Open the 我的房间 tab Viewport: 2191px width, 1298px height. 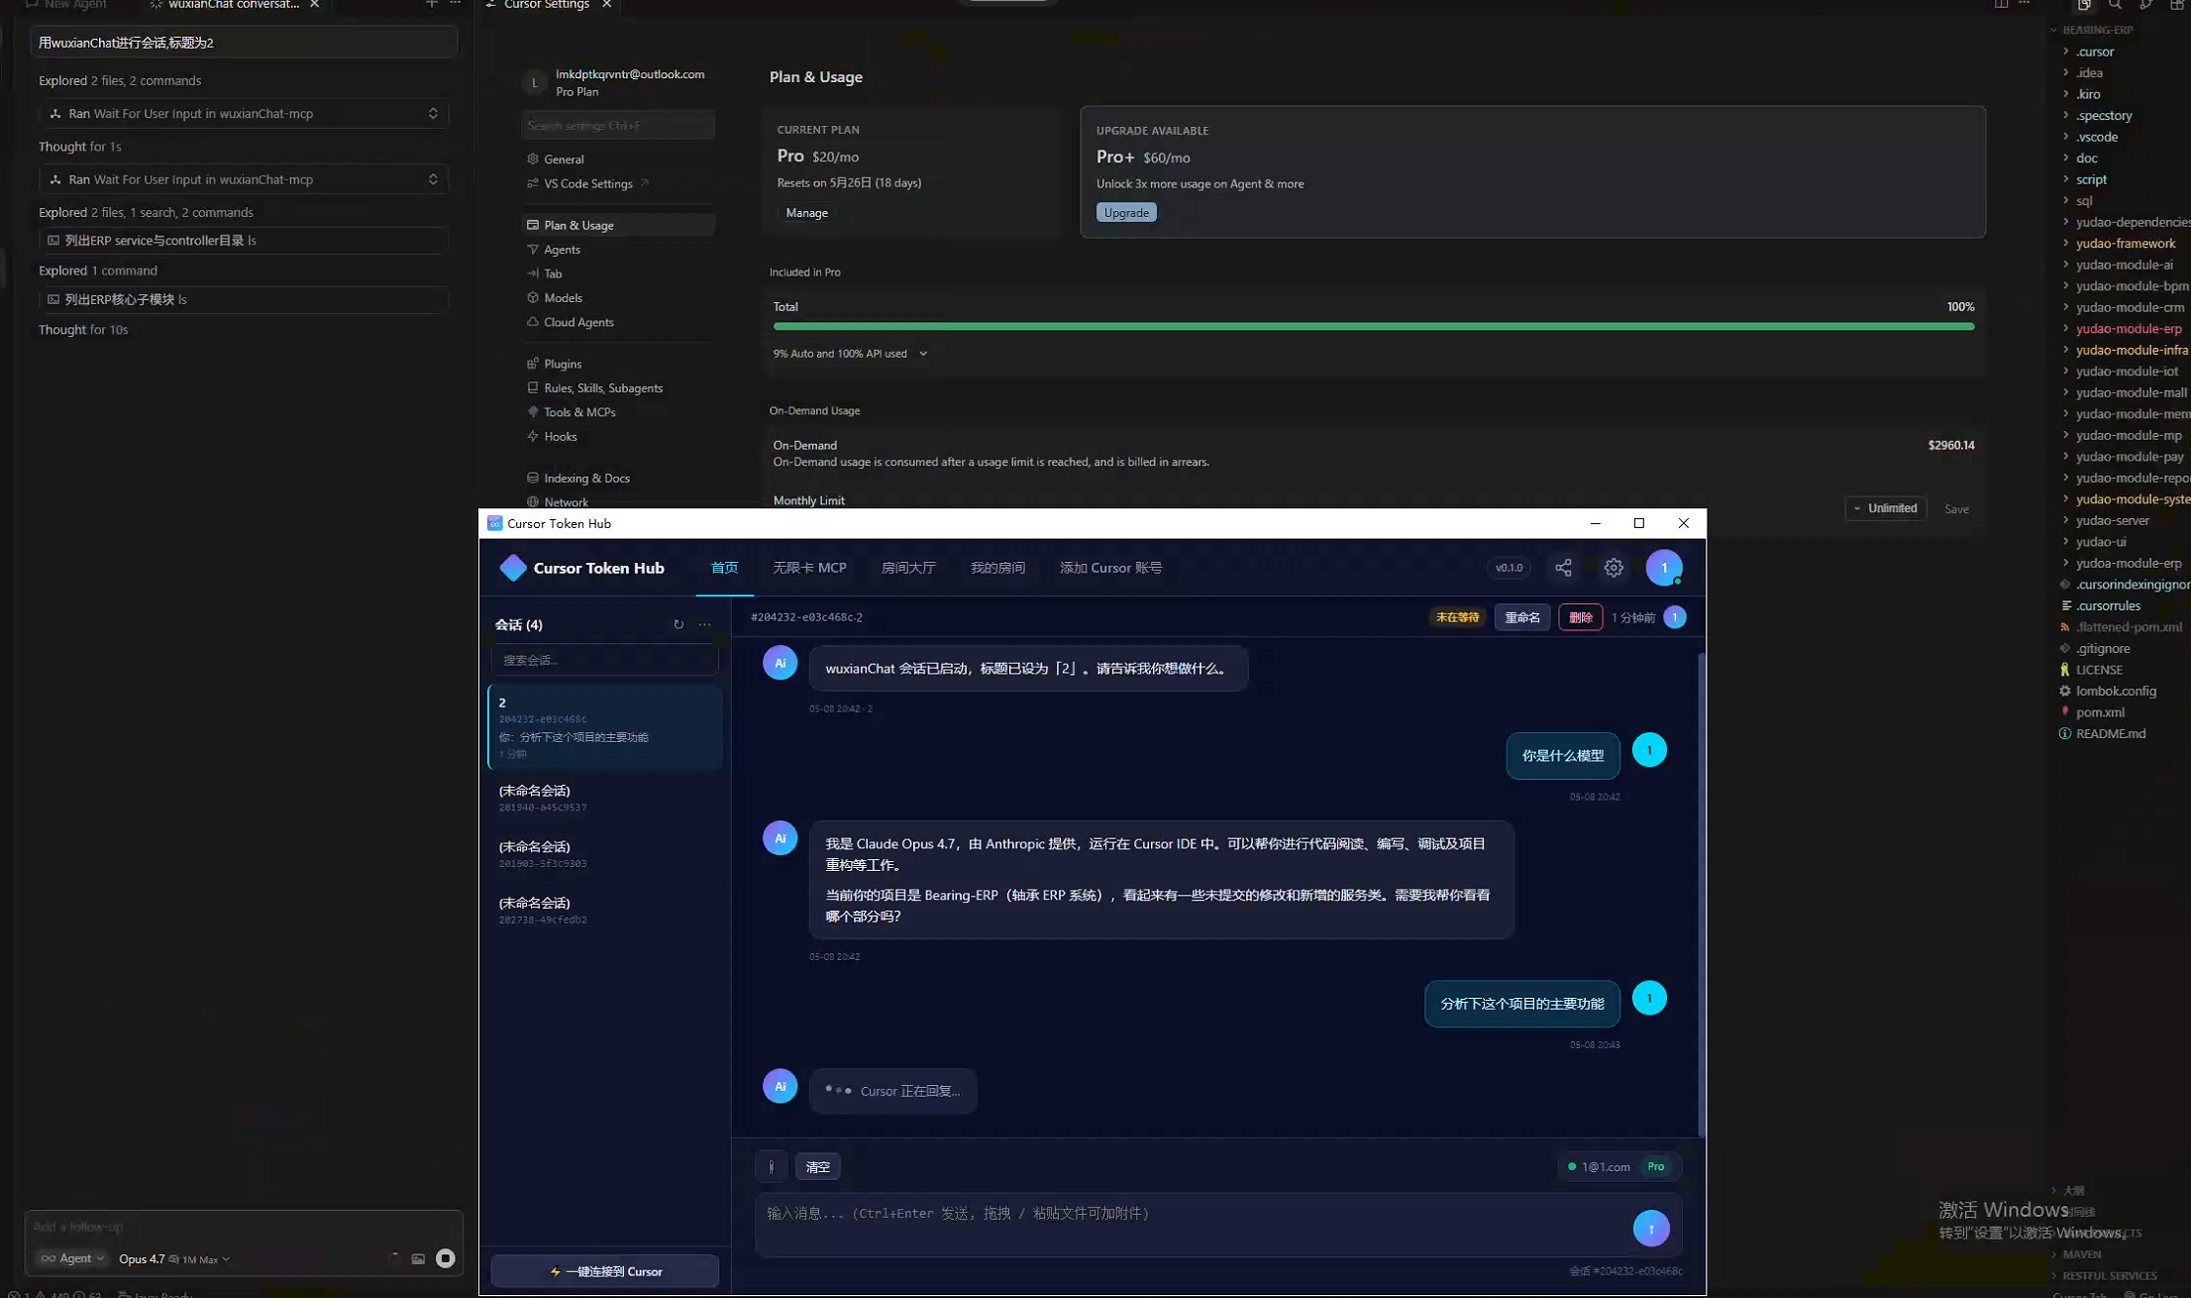coord(997,568)
